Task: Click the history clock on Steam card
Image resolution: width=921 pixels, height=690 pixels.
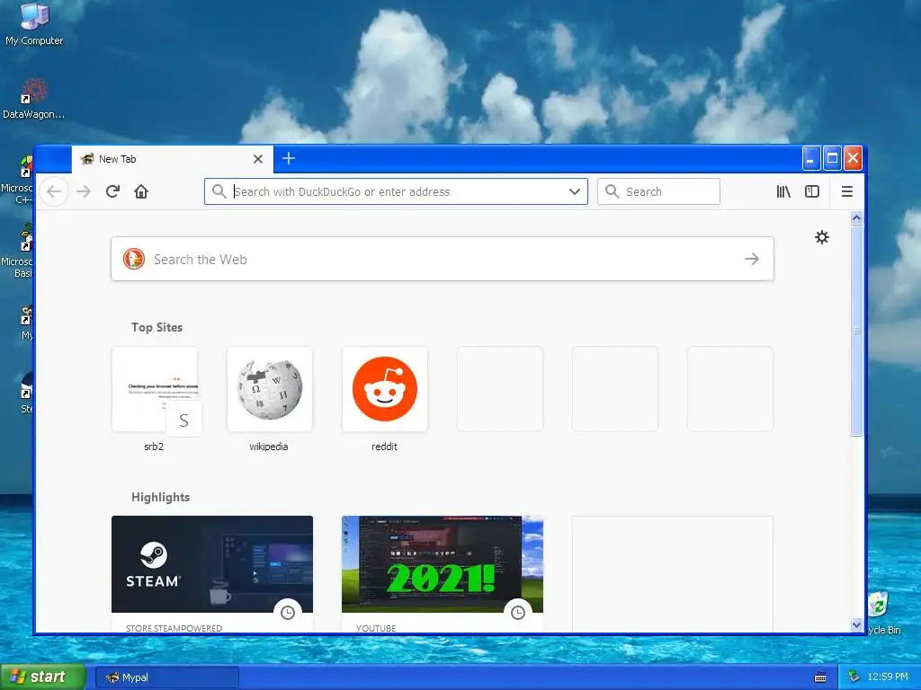Action: tap(288, 613)
